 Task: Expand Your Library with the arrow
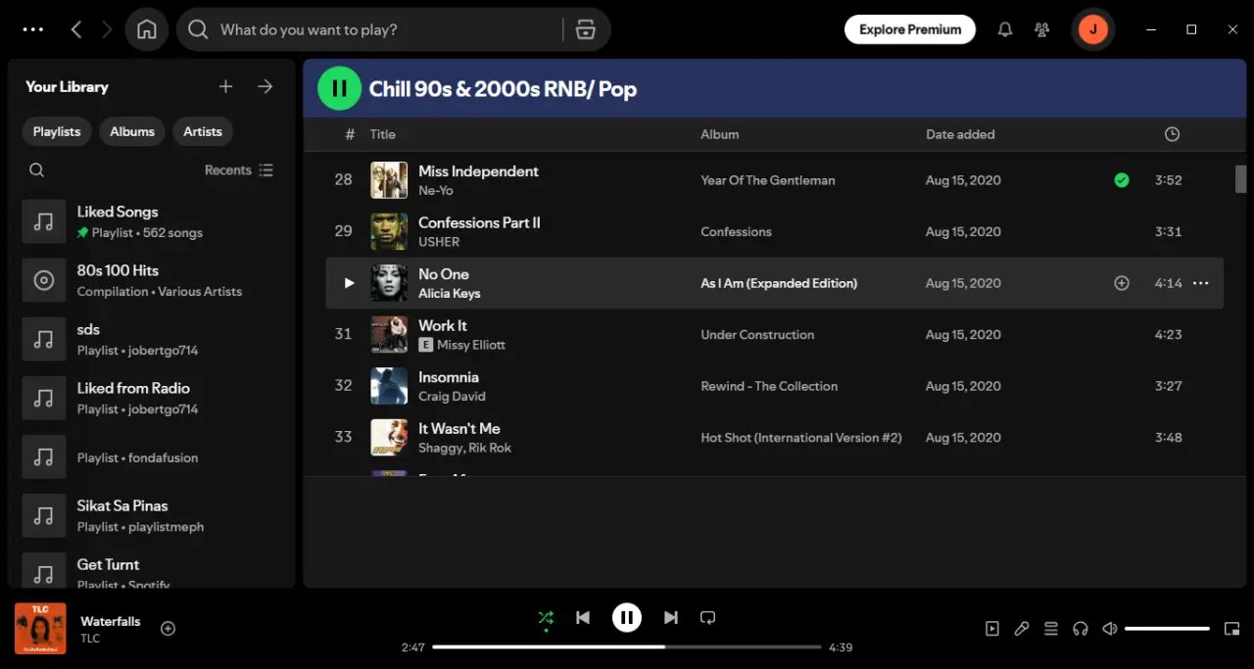tap(265, 86)
